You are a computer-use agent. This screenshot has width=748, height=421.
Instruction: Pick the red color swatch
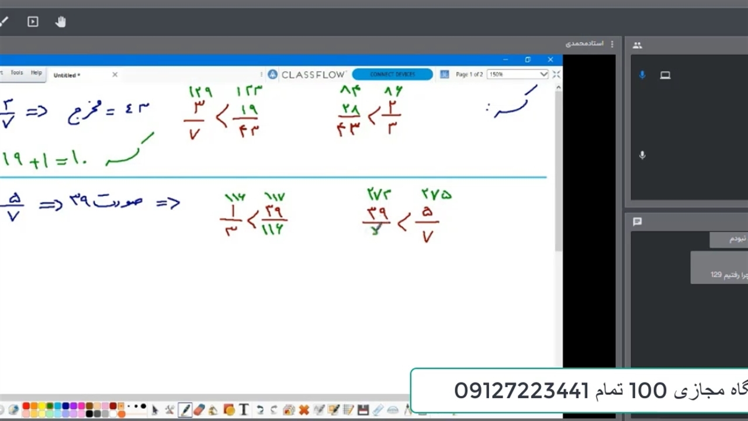pyautogui.click(x=26, y=406)
